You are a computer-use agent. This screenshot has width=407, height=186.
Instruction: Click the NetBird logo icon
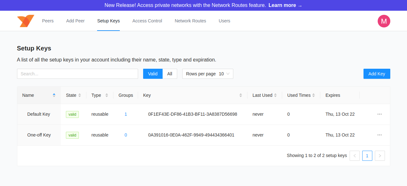coord(26,21)
